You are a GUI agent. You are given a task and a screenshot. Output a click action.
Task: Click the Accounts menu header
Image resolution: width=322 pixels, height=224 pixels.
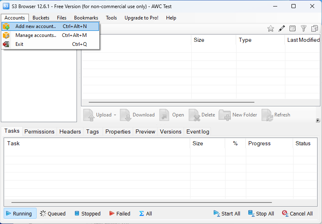(x=15, y=18)
